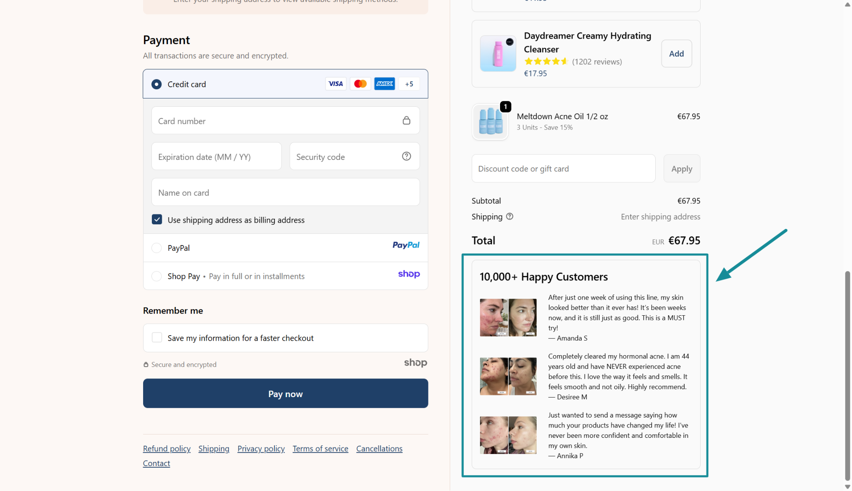This screenshot has width=852, height=491.
Task: Click the Discount code or gift card field
Action: [x=563, y=169]
